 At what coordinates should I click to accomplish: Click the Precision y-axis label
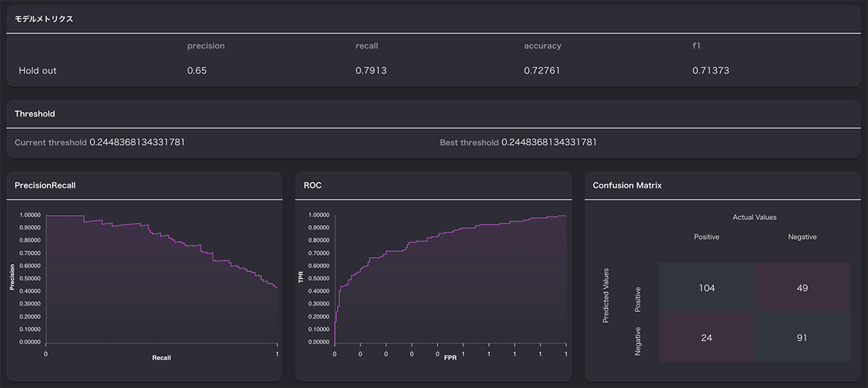click(x=12, y=278)
